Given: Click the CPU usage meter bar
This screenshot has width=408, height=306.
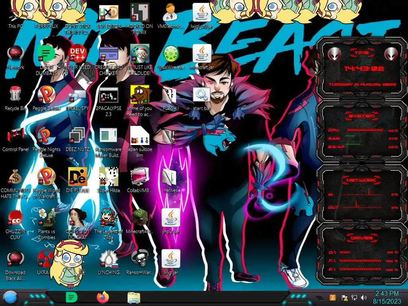Looking at the screenshot, I should tap(365, 130).
